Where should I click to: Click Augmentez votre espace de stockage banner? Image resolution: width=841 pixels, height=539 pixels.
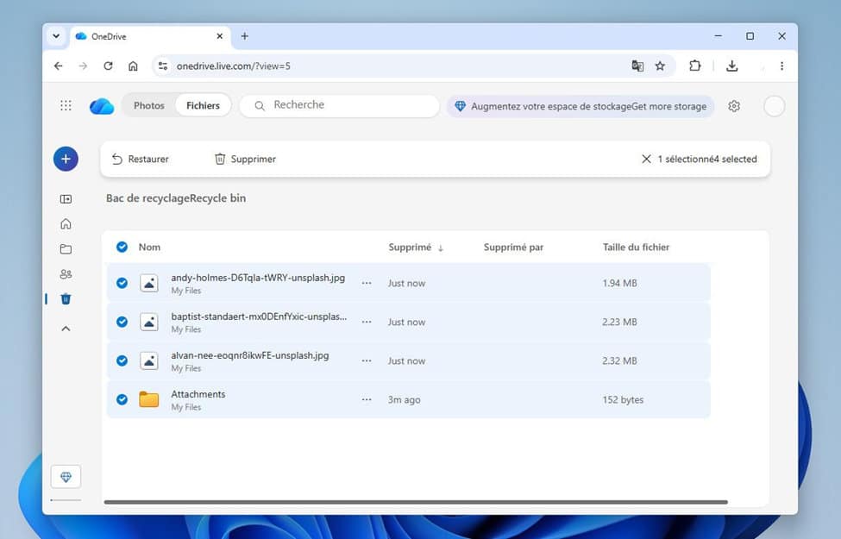click(581, 106)
